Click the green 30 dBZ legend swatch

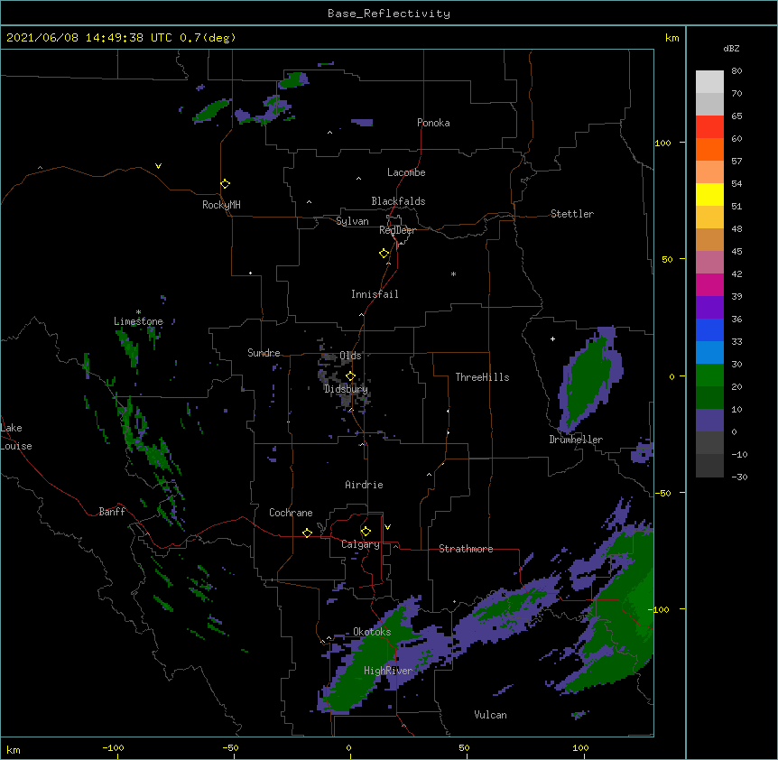point(709,375)
